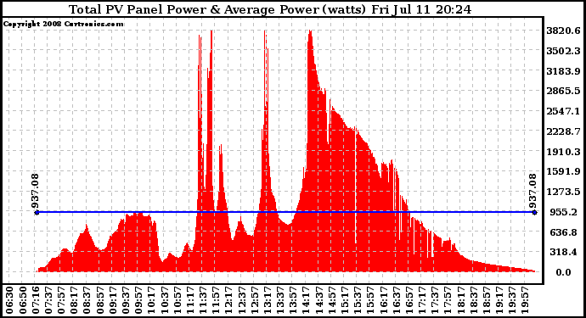Click the 12:57 time label
586x318 pixels.
click(x=256, y=300)
